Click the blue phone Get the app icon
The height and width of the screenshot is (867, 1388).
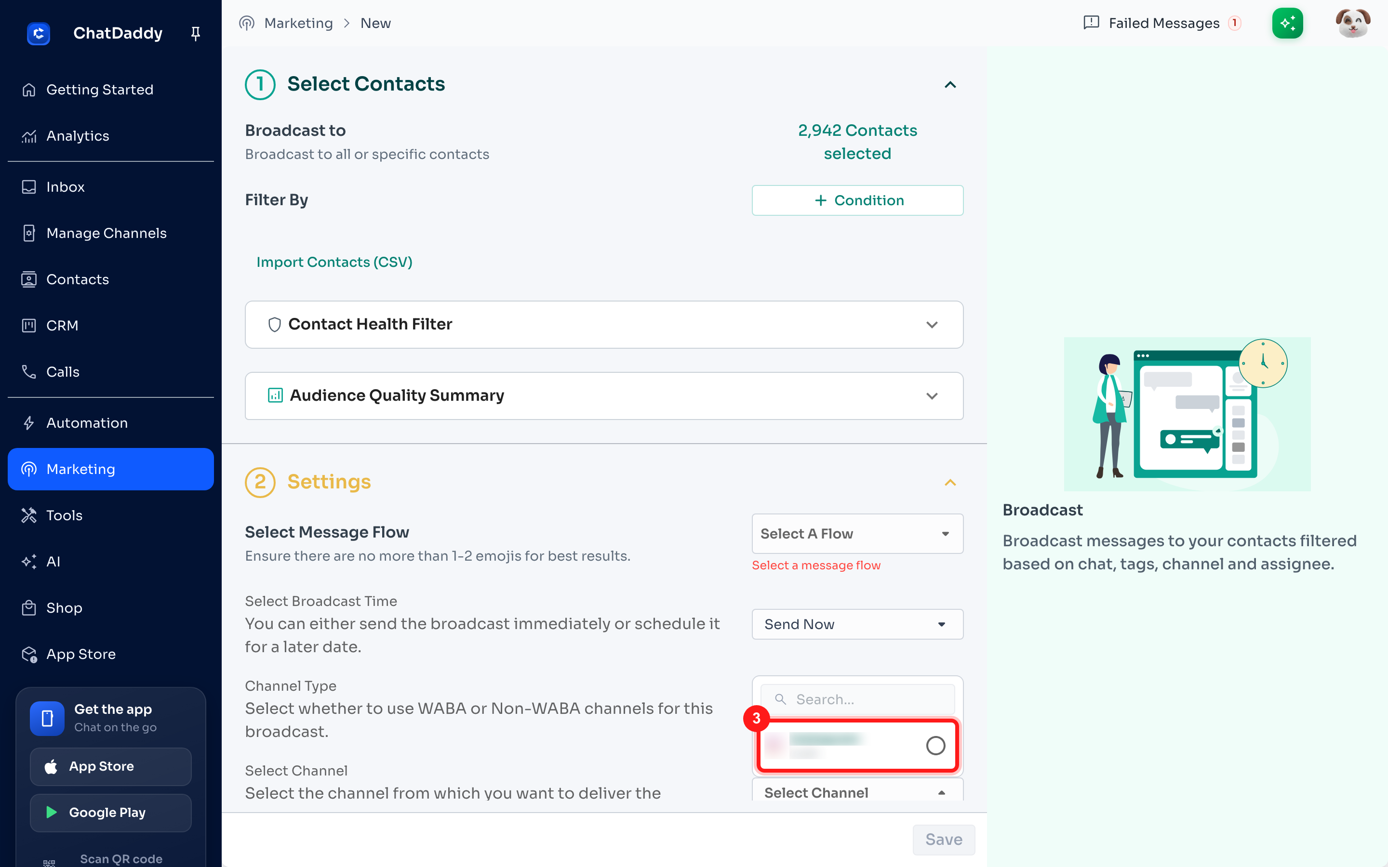(47, 718)
